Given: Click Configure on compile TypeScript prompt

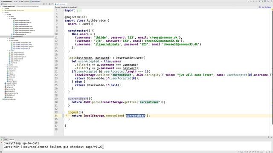Looking at the screenshot, I should pos(268,7).
